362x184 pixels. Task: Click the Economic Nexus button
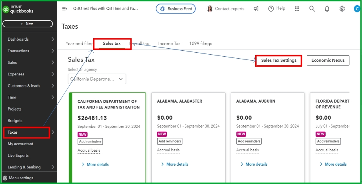328,61
